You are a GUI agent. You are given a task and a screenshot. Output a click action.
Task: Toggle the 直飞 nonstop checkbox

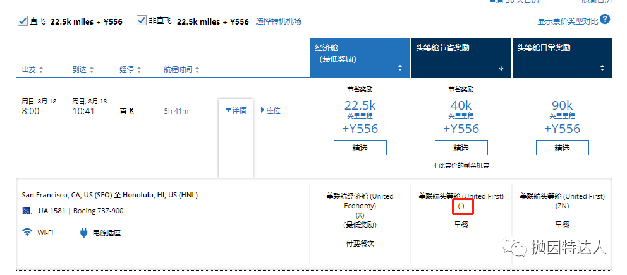22,21
